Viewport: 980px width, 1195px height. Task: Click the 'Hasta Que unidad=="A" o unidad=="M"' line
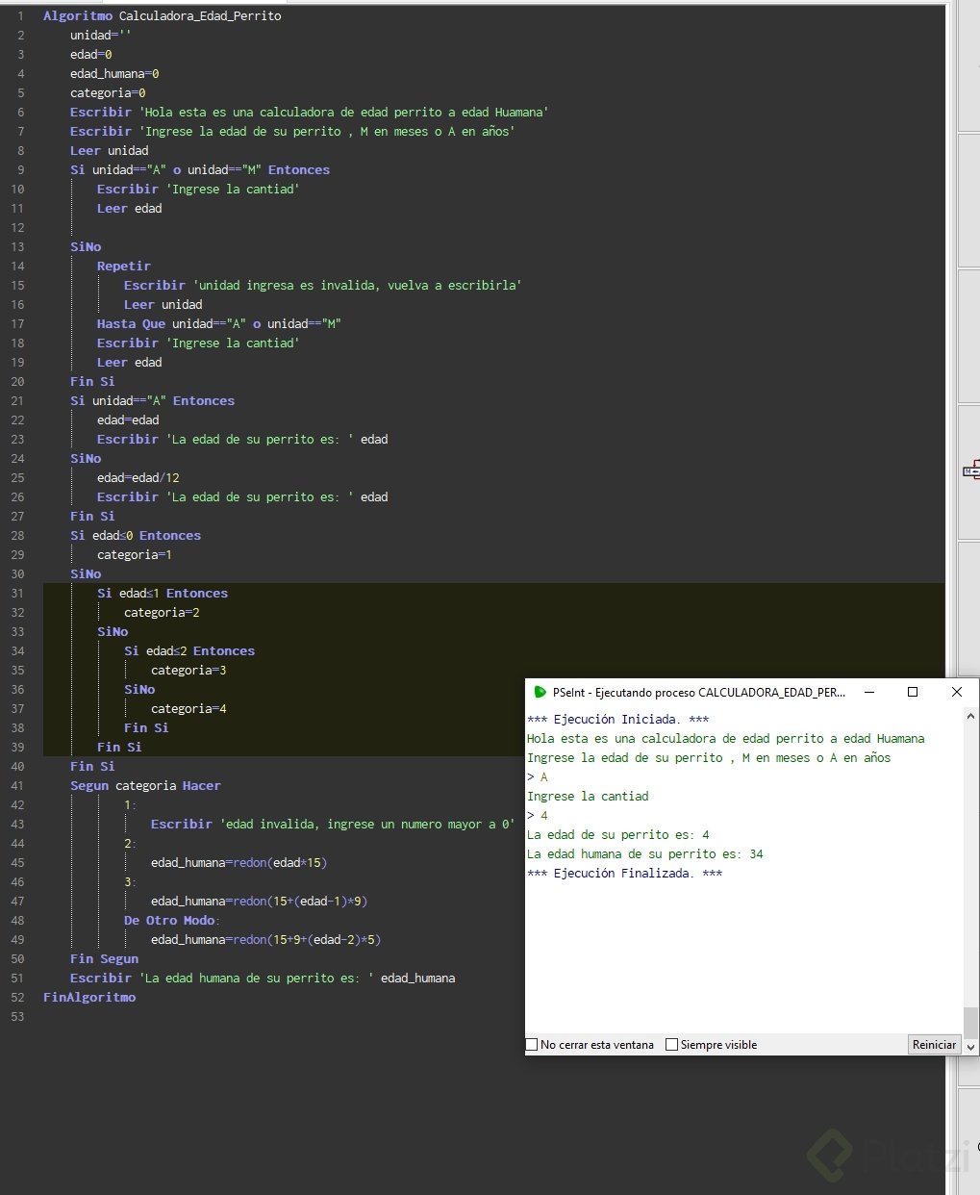pos(219,323)
